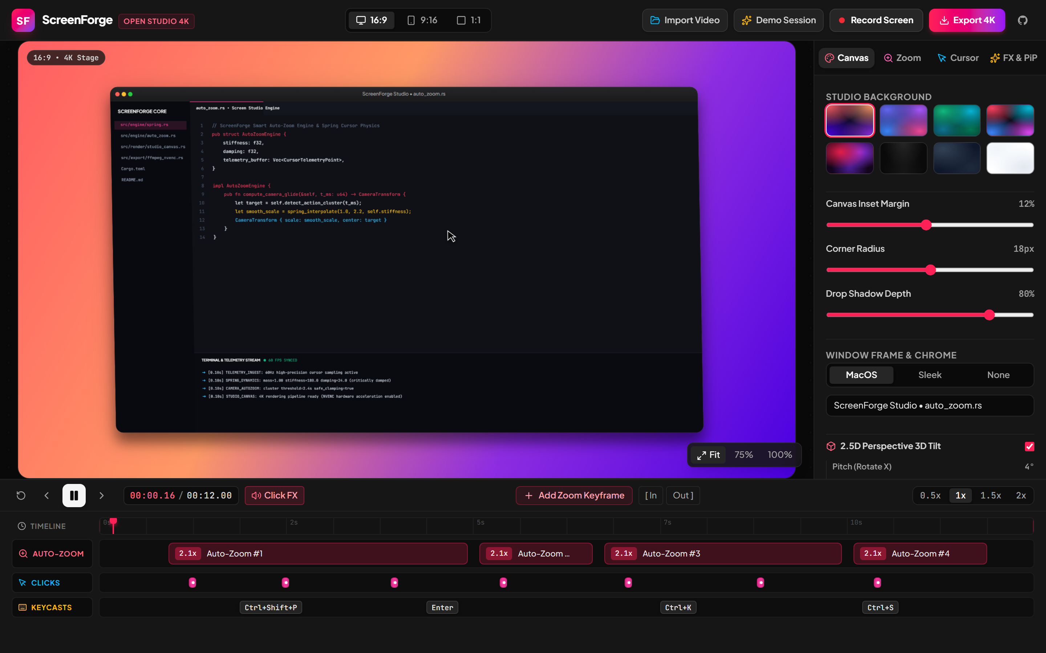Switch to the Canvas tab
Image resolution: width=1046 pixels, height=653 pixels.
pyautogui.click(x=846, y=58)
